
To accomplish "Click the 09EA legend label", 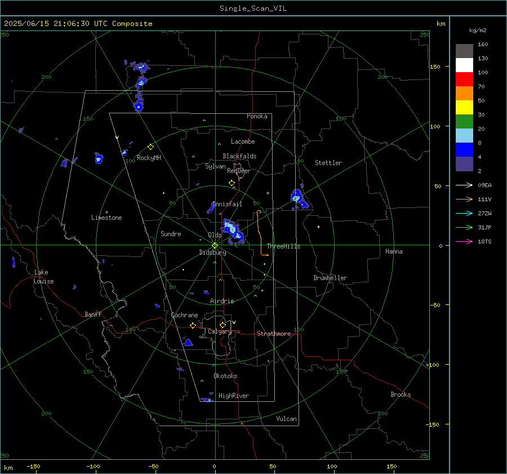I will (x=484, y=185).
